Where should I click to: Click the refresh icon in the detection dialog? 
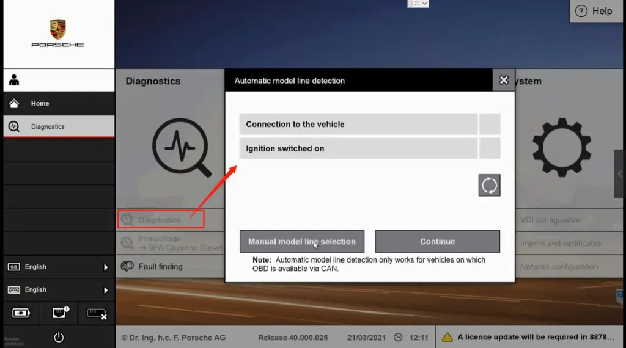(x=489, y=186)
